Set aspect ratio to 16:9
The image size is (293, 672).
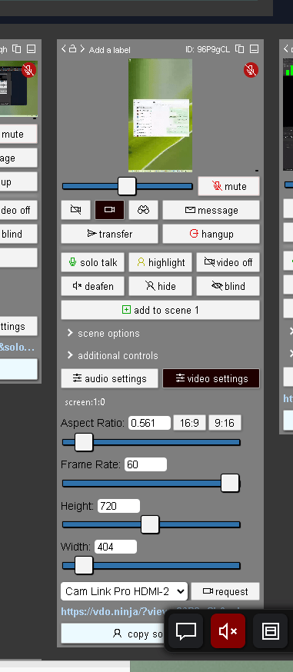click(x=189, y=423)
